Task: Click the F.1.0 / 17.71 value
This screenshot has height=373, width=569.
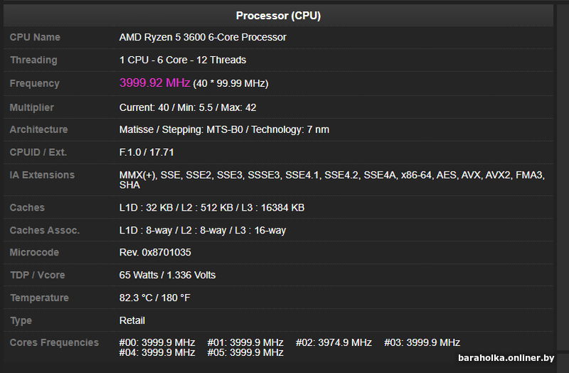Action: click(147, 152)
